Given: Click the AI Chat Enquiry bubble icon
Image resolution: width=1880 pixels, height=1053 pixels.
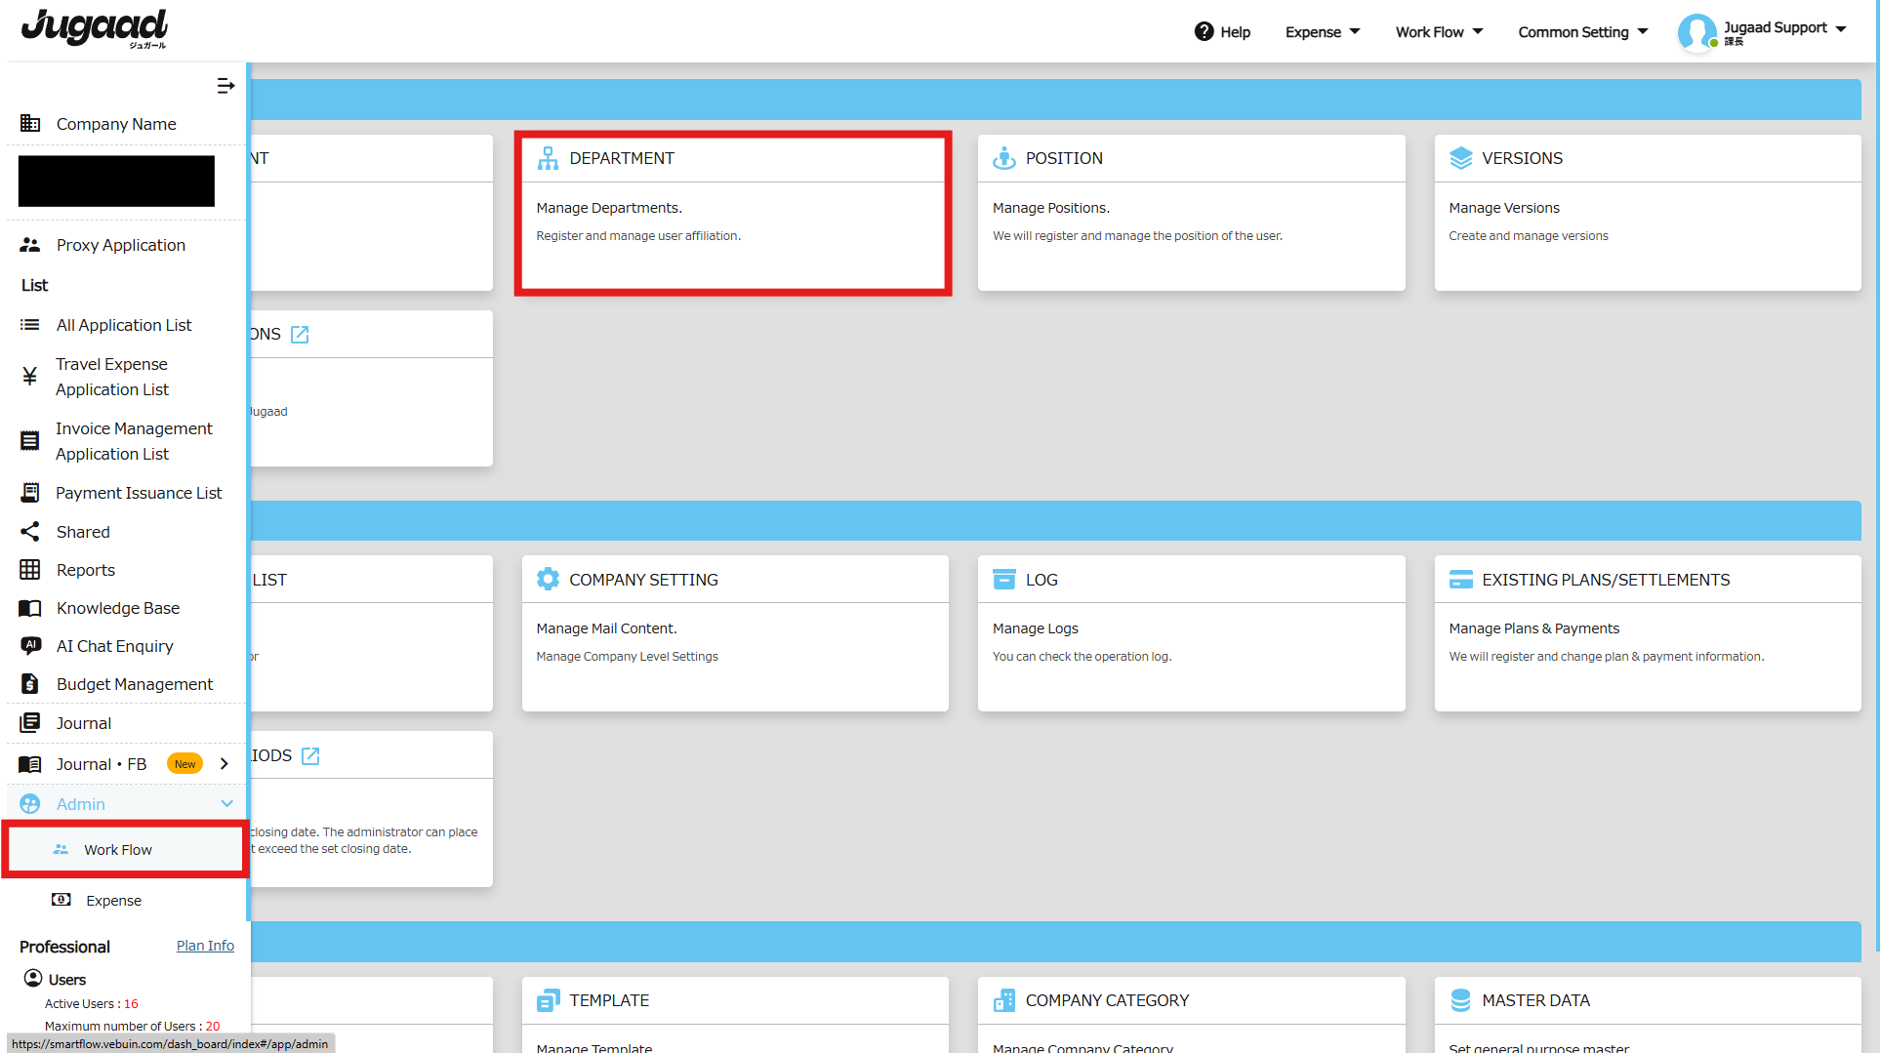Looking at the screenshot, I should pyautogui.click(x=30, y=646).
